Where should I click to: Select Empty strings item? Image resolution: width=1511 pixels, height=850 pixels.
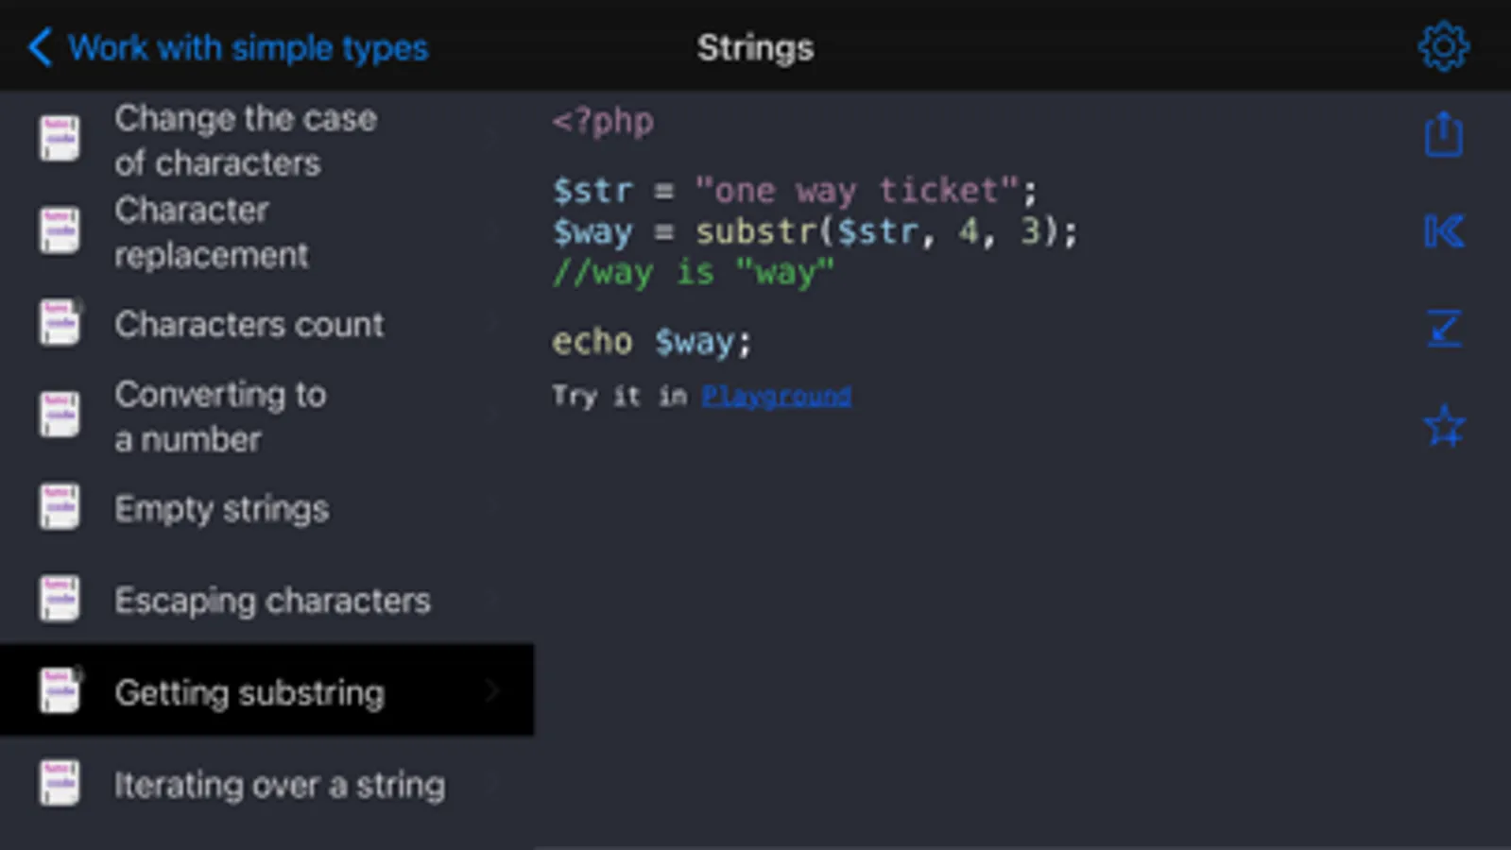click(221, 508)
